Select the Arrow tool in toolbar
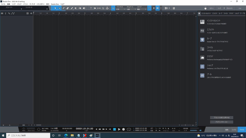The image size is (246, 138). click(x=55, y=8)
